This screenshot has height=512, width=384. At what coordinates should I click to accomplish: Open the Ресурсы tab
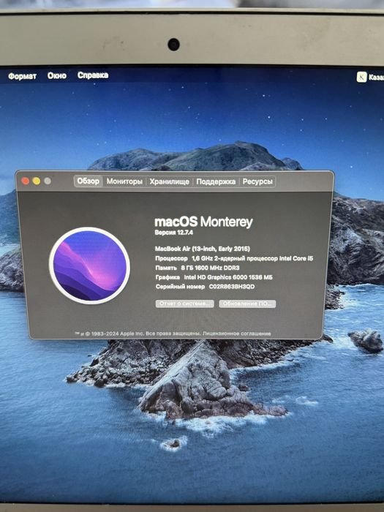point(257,182)
